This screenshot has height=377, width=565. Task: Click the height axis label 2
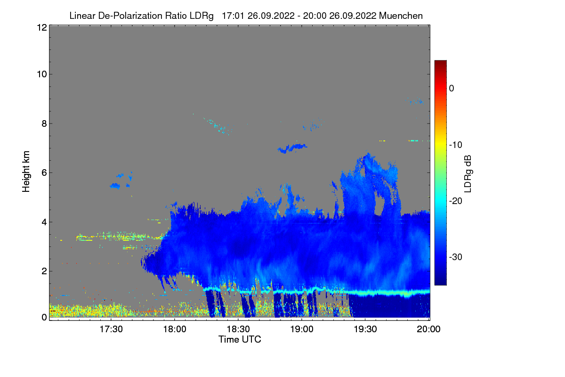tap(43, 271)
